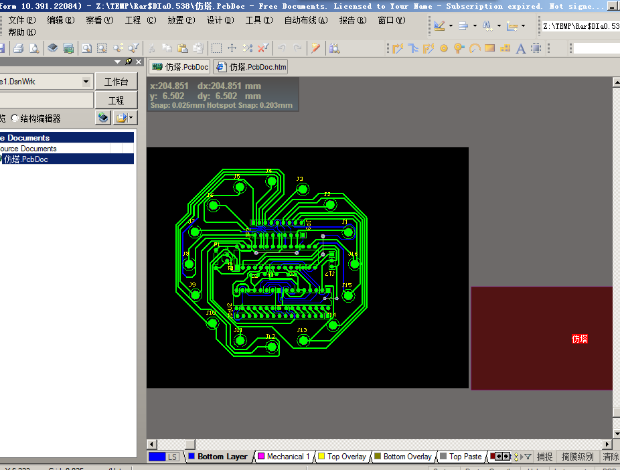Click the layer filter funnel icon in bottom bar
620x470 pixels.
tap(528, 457)
